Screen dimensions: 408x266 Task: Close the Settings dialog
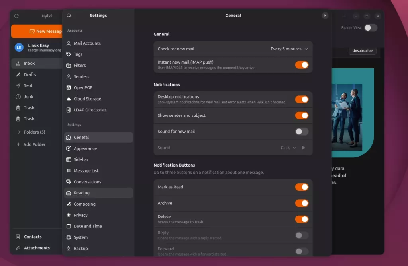tap(325, 16)
